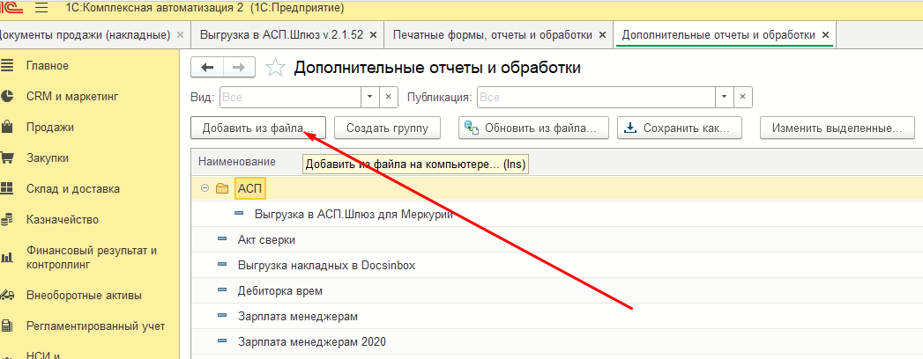The image size is (923, 359).
Task: Switch to Документы продажи (накладные) tab
Action: pos(84,34)
